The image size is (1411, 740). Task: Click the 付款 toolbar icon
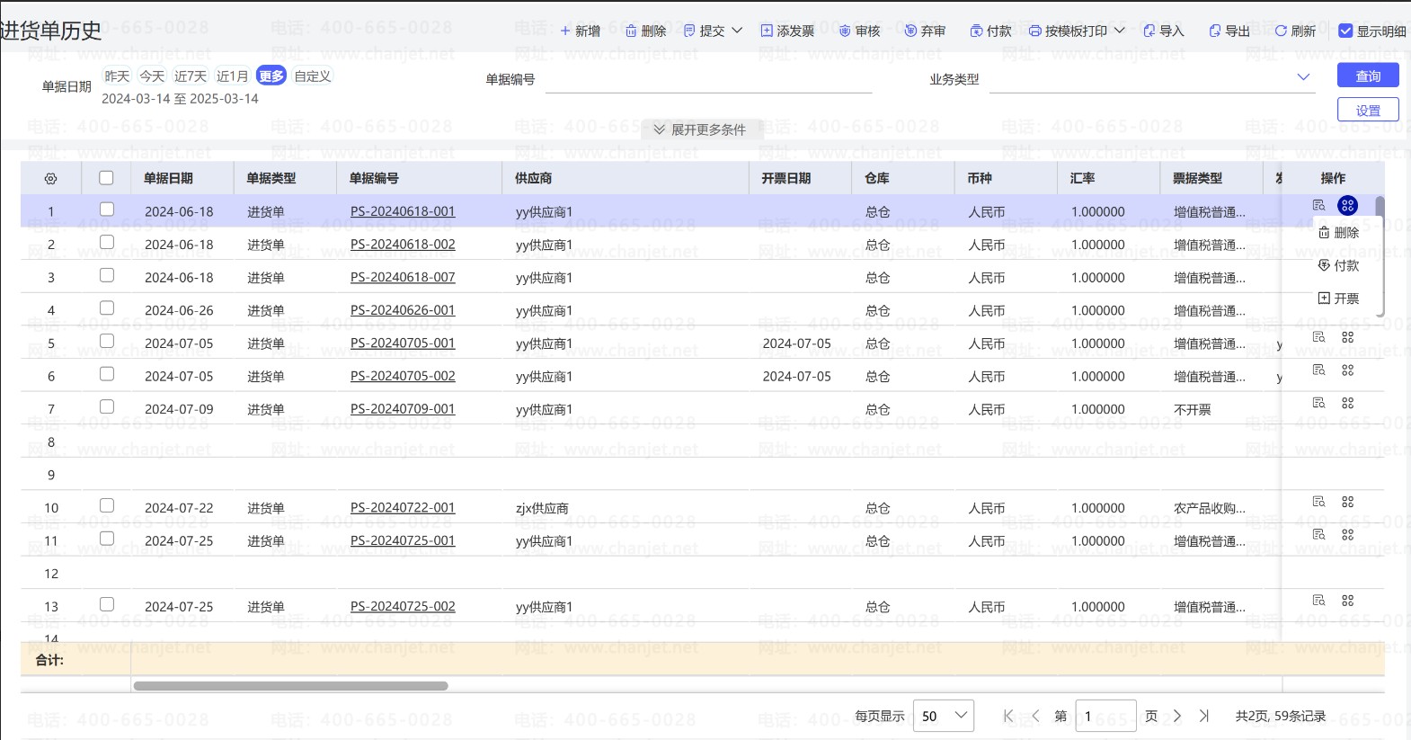point(976,31)
